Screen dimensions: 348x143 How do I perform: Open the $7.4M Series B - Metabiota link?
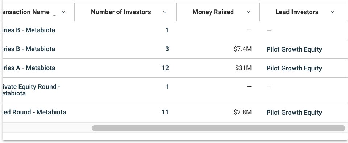[x=28, y=49]
